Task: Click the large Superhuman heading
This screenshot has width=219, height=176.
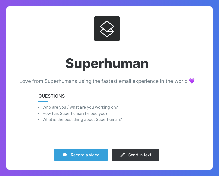Action: click(107, 63)
